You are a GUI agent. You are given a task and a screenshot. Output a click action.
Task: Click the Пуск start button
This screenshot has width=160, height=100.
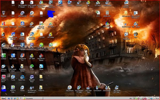pyautogui.click(x=3, y=98)
